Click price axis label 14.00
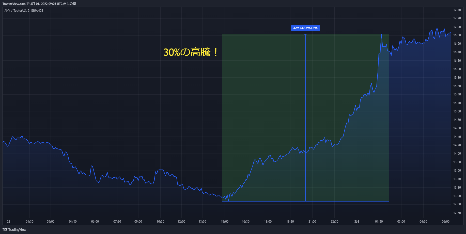The height and width of the screenshot is (234, 466). (457, 154)
